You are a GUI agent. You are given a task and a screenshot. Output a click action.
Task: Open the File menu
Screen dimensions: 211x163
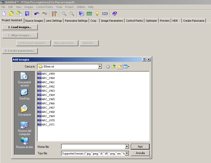point(3,7)
